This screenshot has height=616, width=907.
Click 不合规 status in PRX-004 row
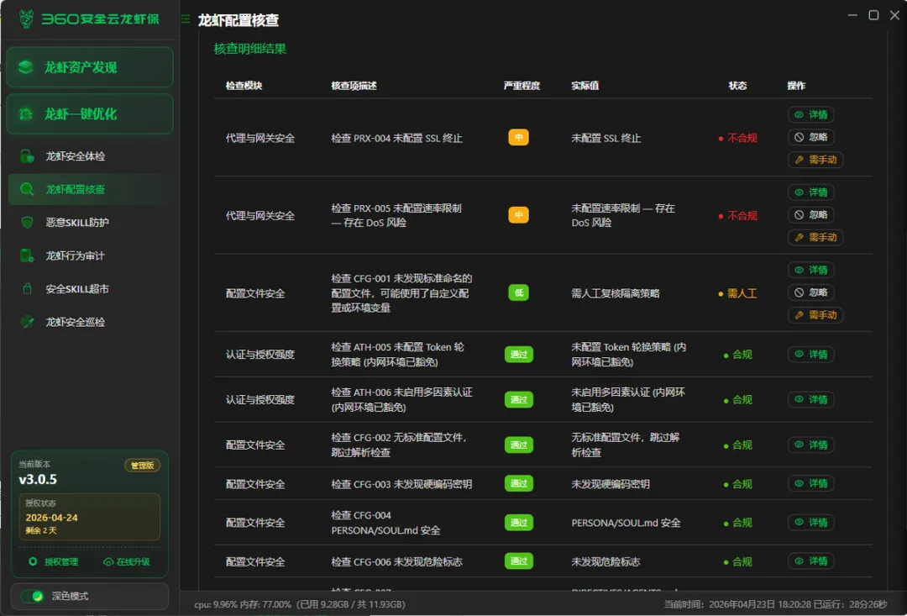737,139
